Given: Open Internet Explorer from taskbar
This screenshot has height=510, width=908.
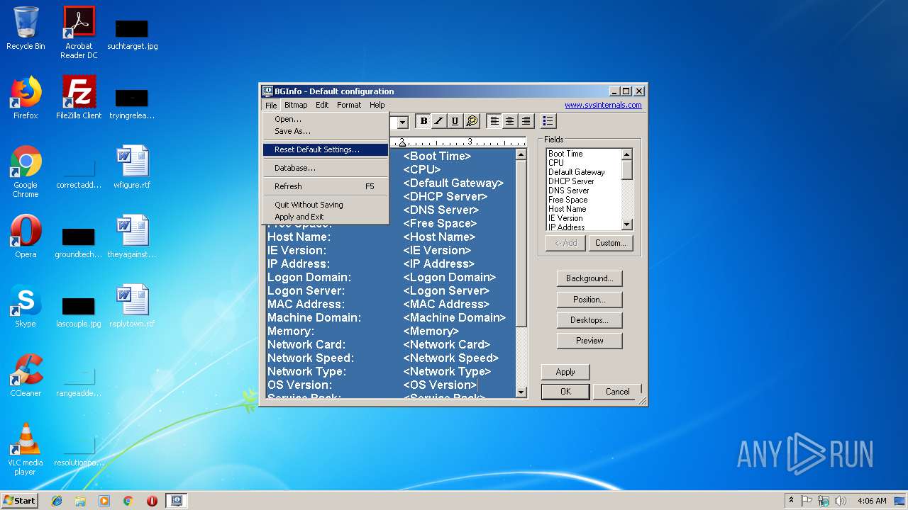Looking at the screenshot, I should coord(57,501).
